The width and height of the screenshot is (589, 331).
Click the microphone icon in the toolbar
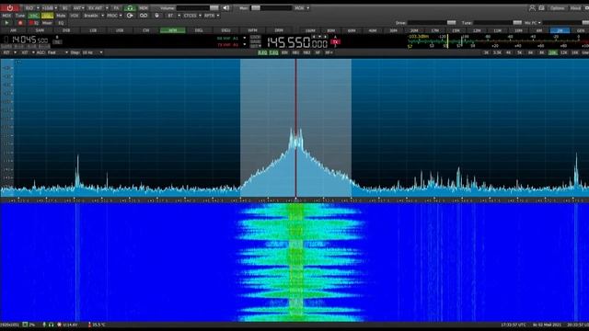coord(156,16)
